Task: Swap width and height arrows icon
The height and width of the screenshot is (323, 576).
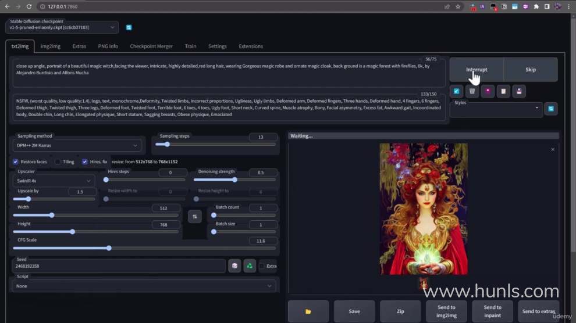Action: (x=195, y=216)
